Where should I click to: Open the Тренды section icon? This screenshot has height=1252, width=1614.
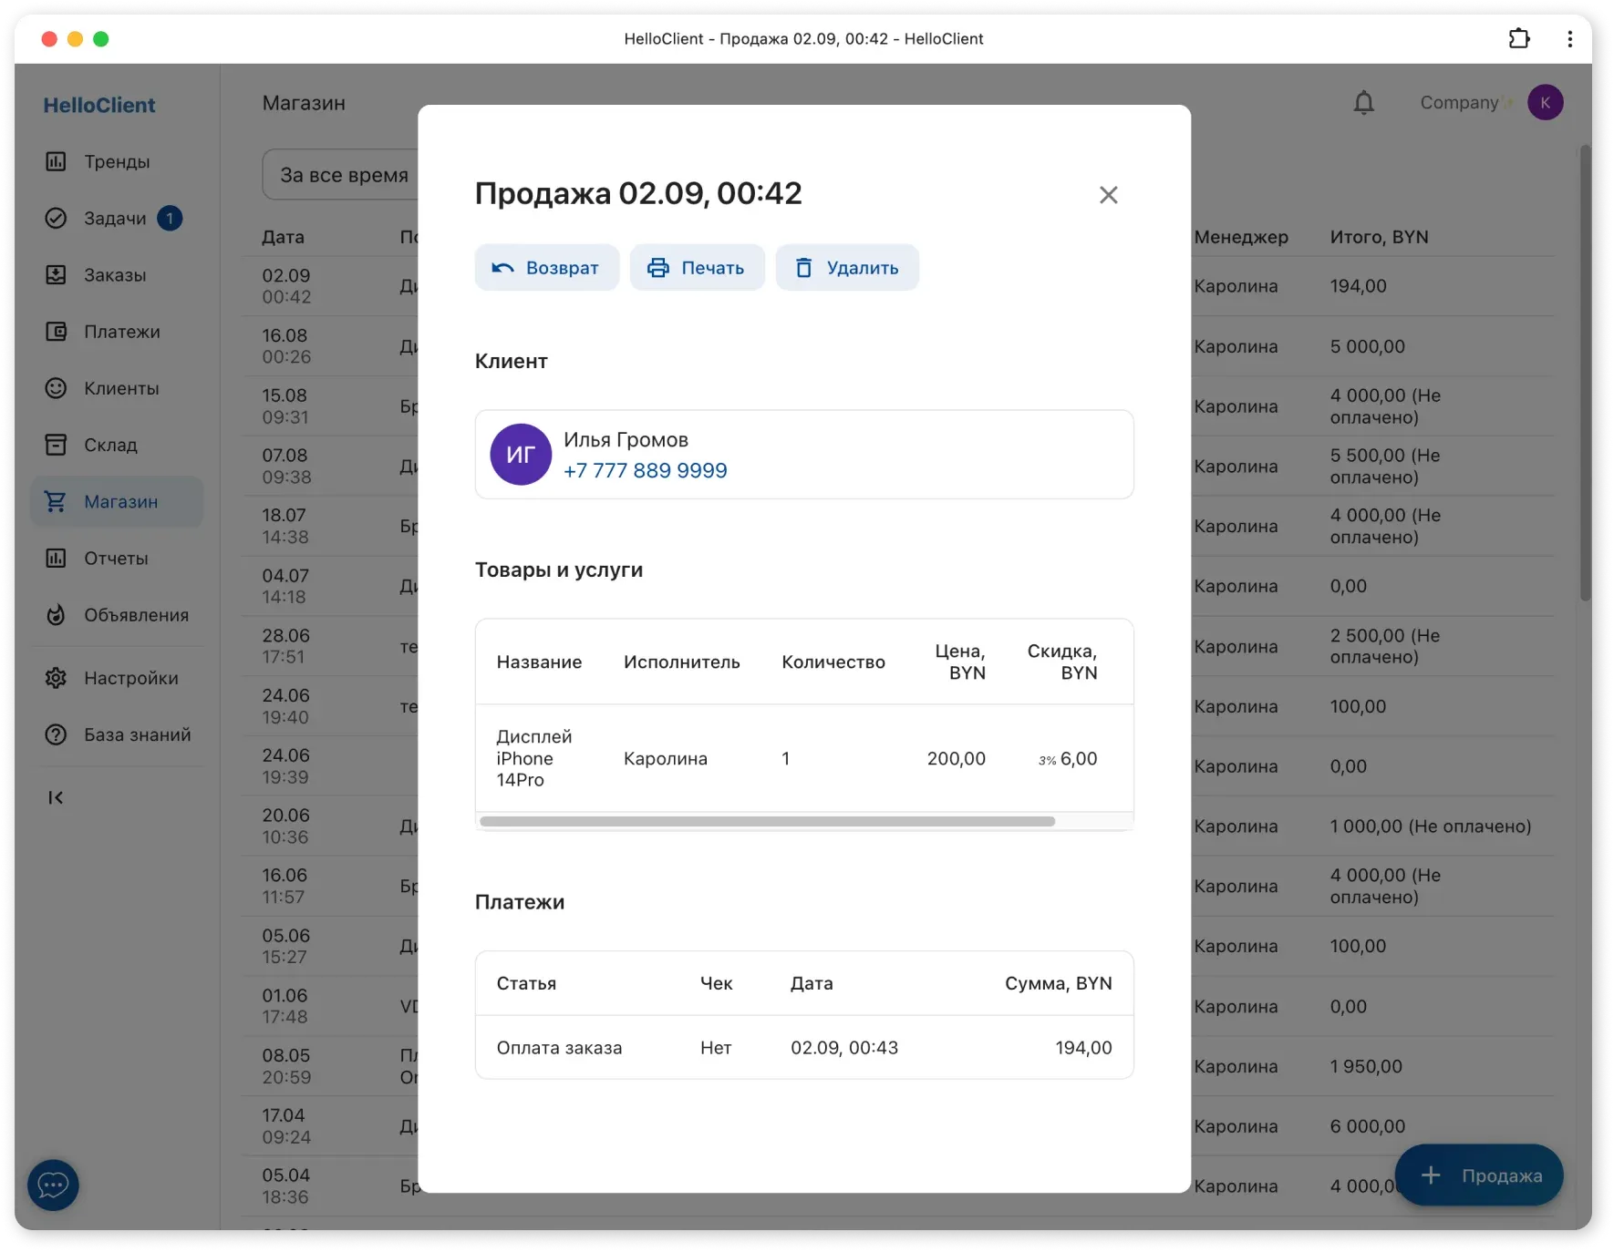pyautogui.click(x=56, y=161)
